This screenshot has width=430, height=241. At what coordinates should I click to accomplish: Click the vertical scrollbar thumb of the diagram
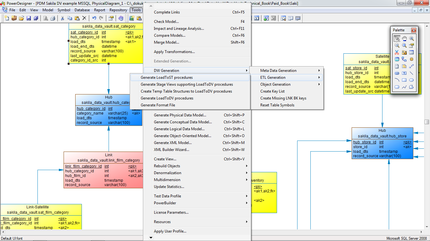click(427, 122)
